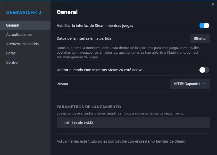217x155 pixels.
Task: Open the Idioma language dropdown showing Japonés
Action: coord(190,84)
